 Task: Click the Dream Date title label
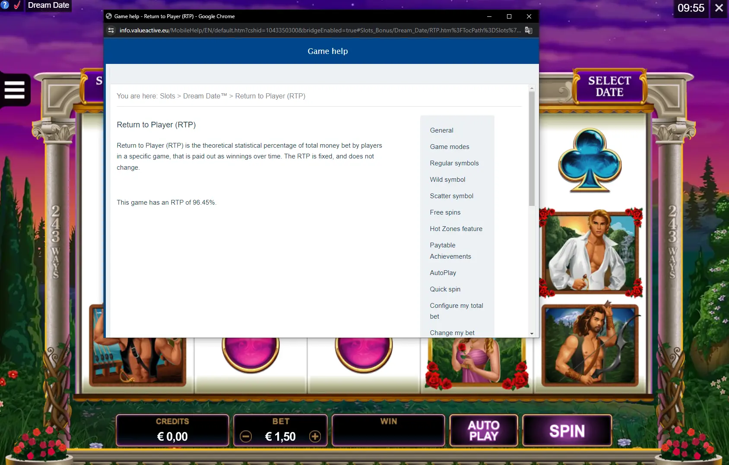[x=48, y=5]
